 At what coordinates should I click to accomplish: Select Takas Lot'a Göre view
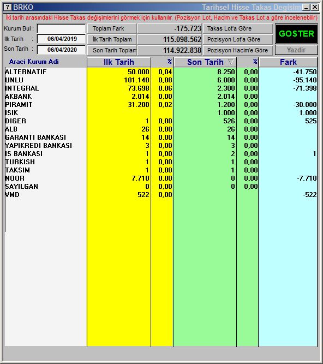tap(237, 28)
